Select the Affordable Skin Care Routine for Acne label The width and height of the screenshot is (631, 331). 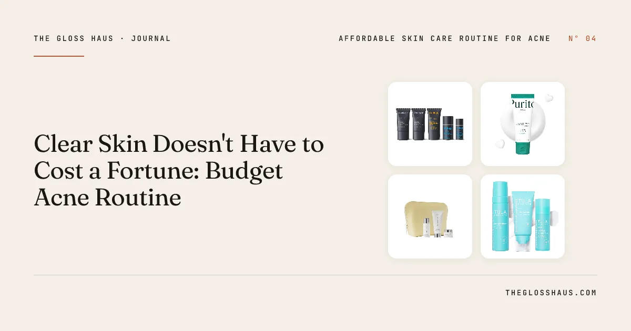point(444,38)
